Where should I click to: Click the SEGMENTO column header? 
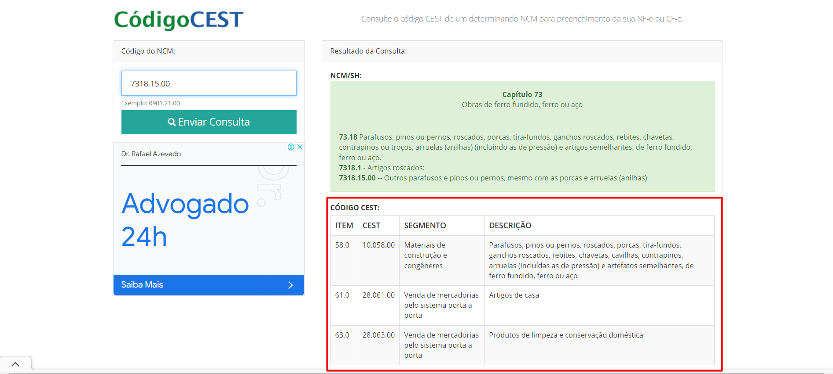tap(425, 226)
